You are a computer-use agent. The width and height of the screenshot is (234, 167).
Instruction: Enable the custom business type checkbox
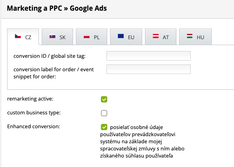104,113
